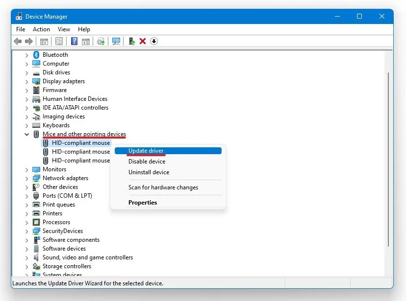406x301 pixels.
Task: Click the update driver gear toolbar icon
Action: (101, 41)
